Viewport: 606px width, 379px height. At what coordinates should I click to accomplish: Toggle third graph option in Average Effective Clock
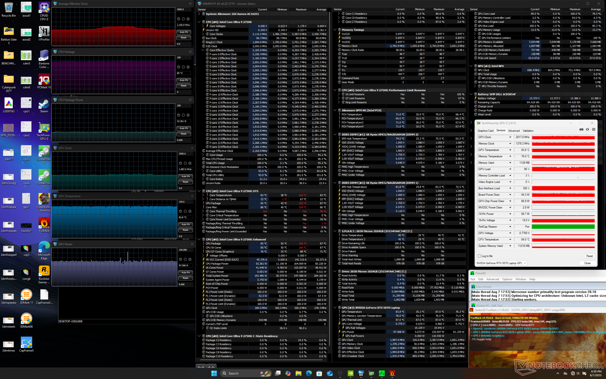[188, 19]
